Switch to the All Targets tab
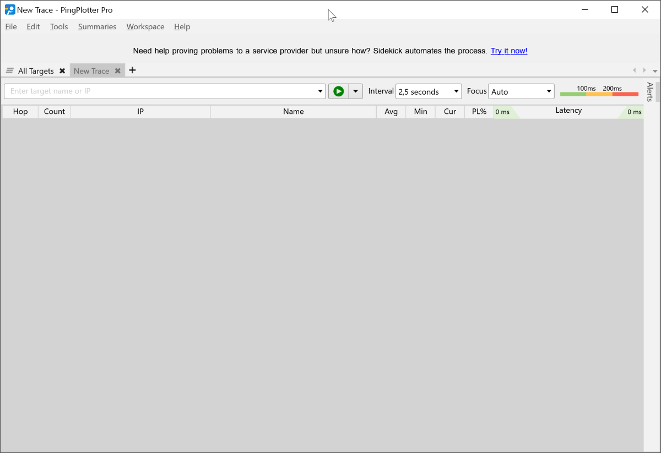 click(36, 71)
